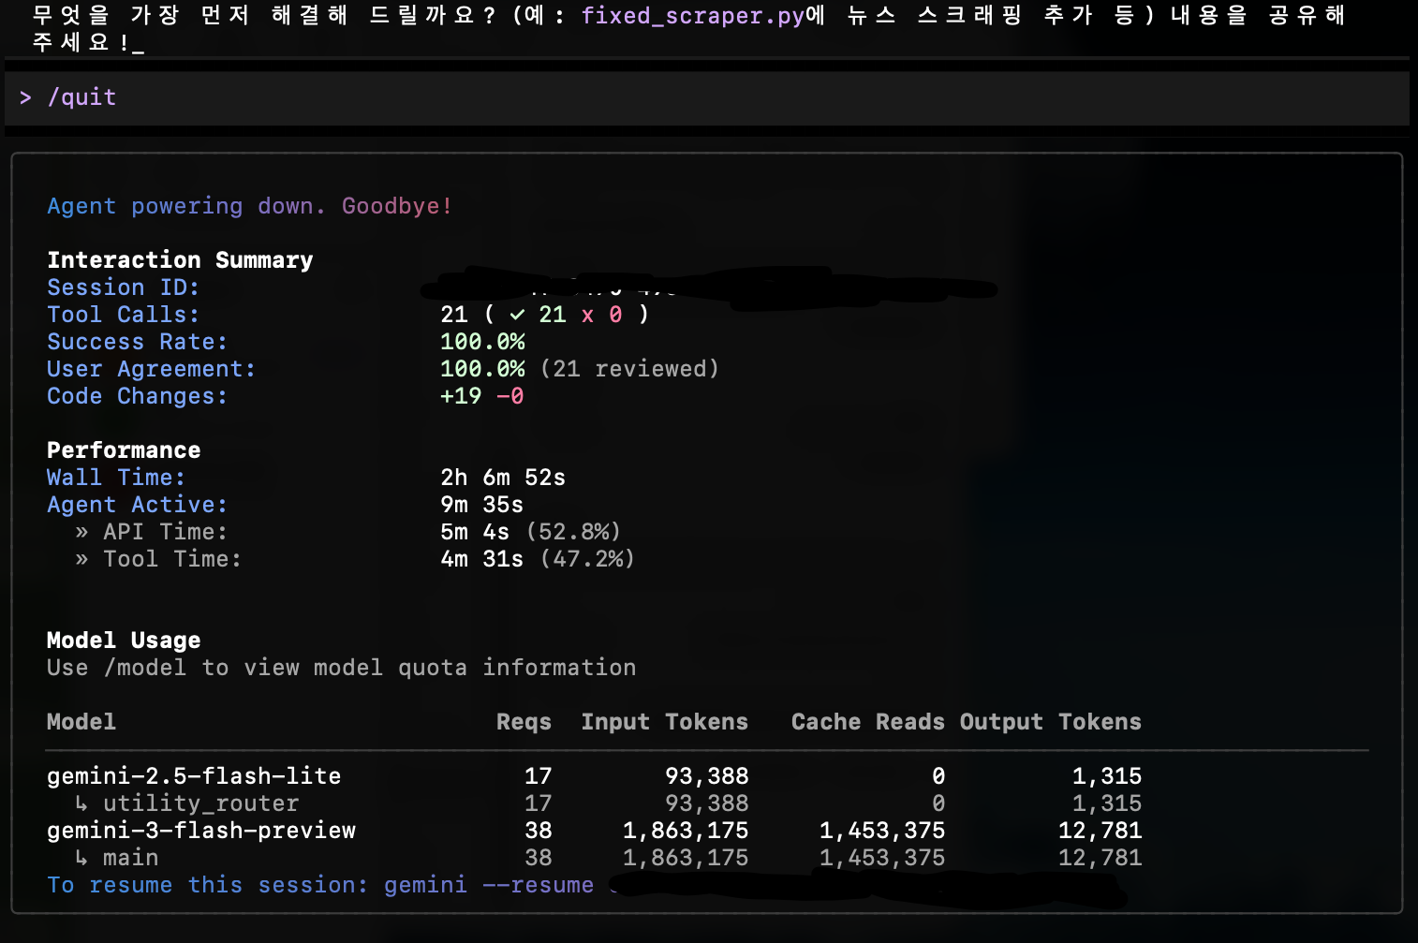Click the 'To resume this session:' text
1418x943 pixels.
tap(208, 885)
